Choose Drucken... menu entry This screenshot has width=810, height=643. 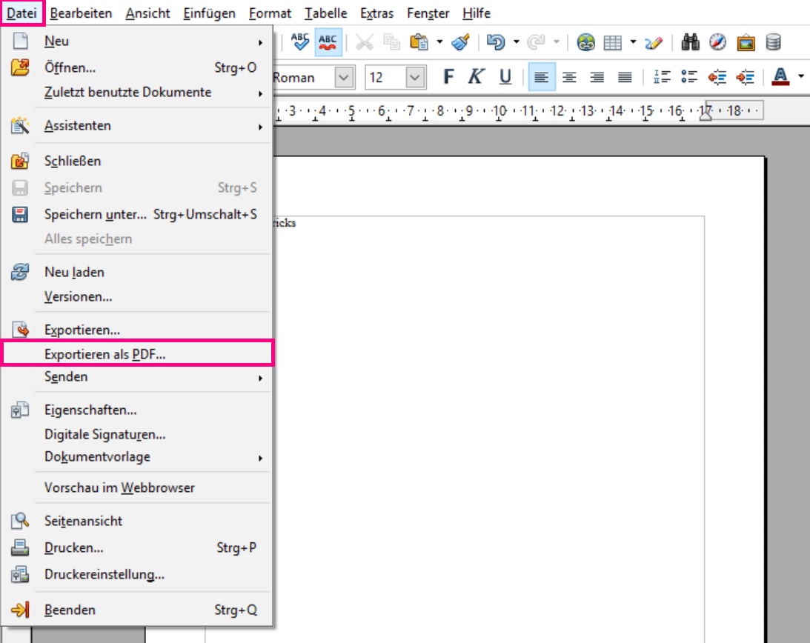pyautogui.click(x=136, y=548)
